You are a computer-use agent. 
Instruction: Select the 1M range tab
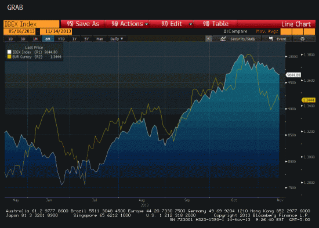tap(35, 39)
